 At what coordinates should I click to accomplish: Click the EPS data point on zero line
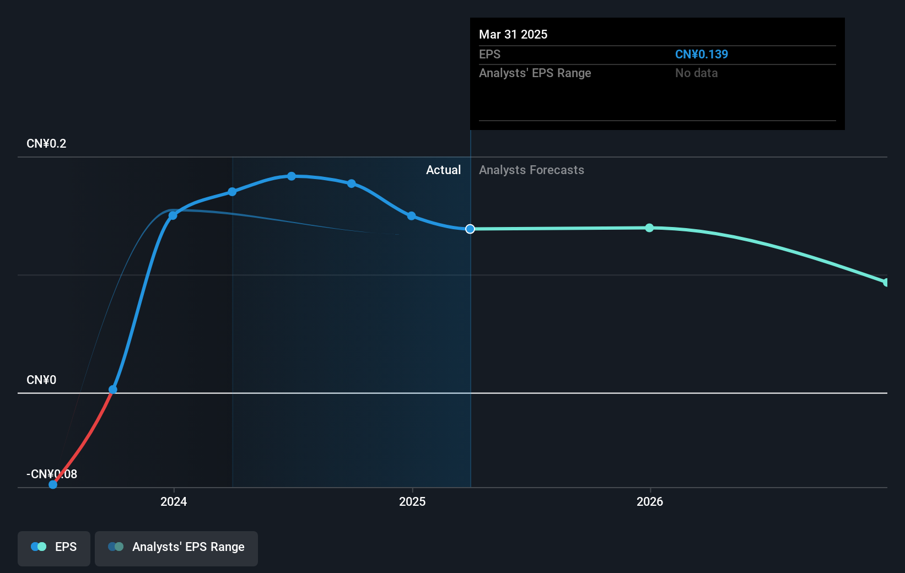click(113, 390)
